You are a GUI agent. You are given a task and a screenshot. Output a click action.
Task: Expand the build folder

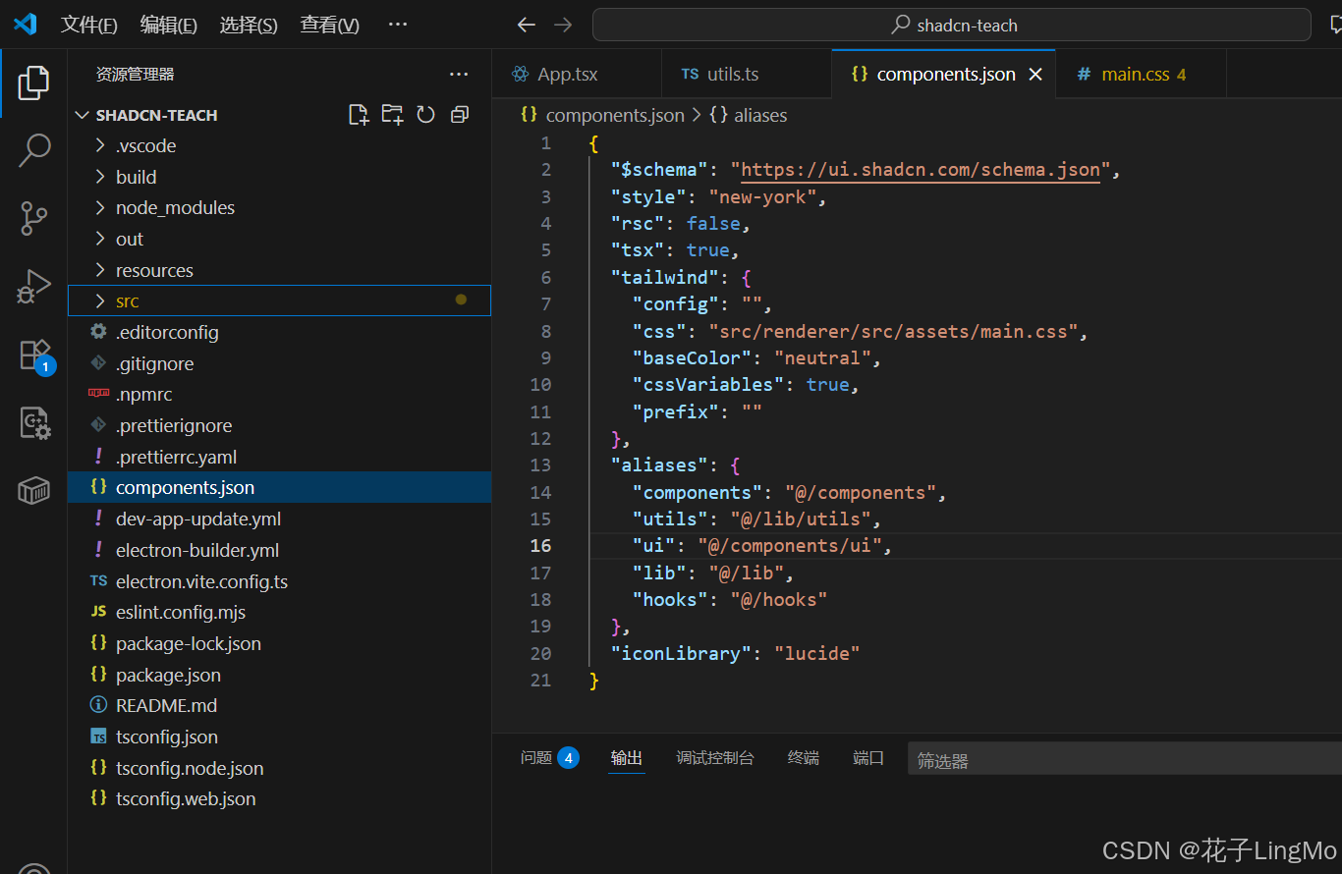coord(279,177)
